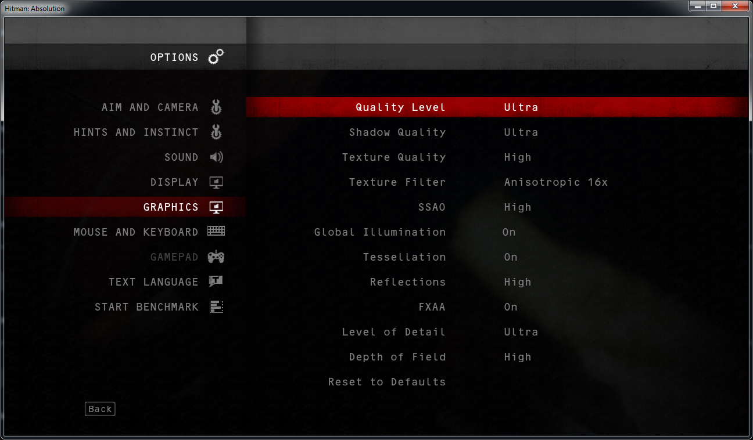Launch Start Benchmark
The height and width of the screenshot is (440, 753).
pos(146,307)
